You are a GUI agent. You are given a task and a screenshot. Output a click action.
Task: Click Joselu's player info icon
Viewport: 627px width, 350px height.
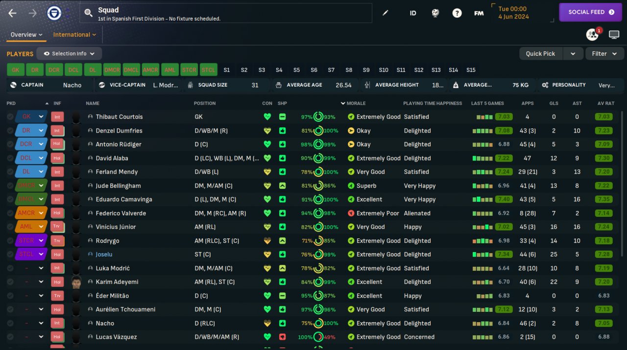[x=90, y=255]
